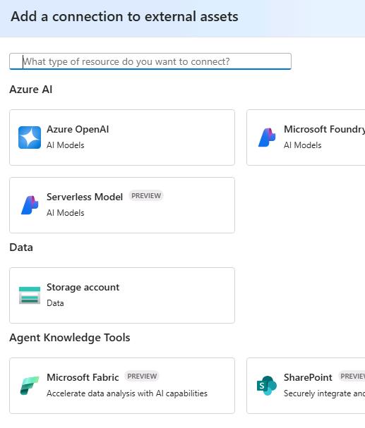Screen dimensions: 365x428
Task: Click the Microsoft Foundry logo icon
Action: coord(267,137)
